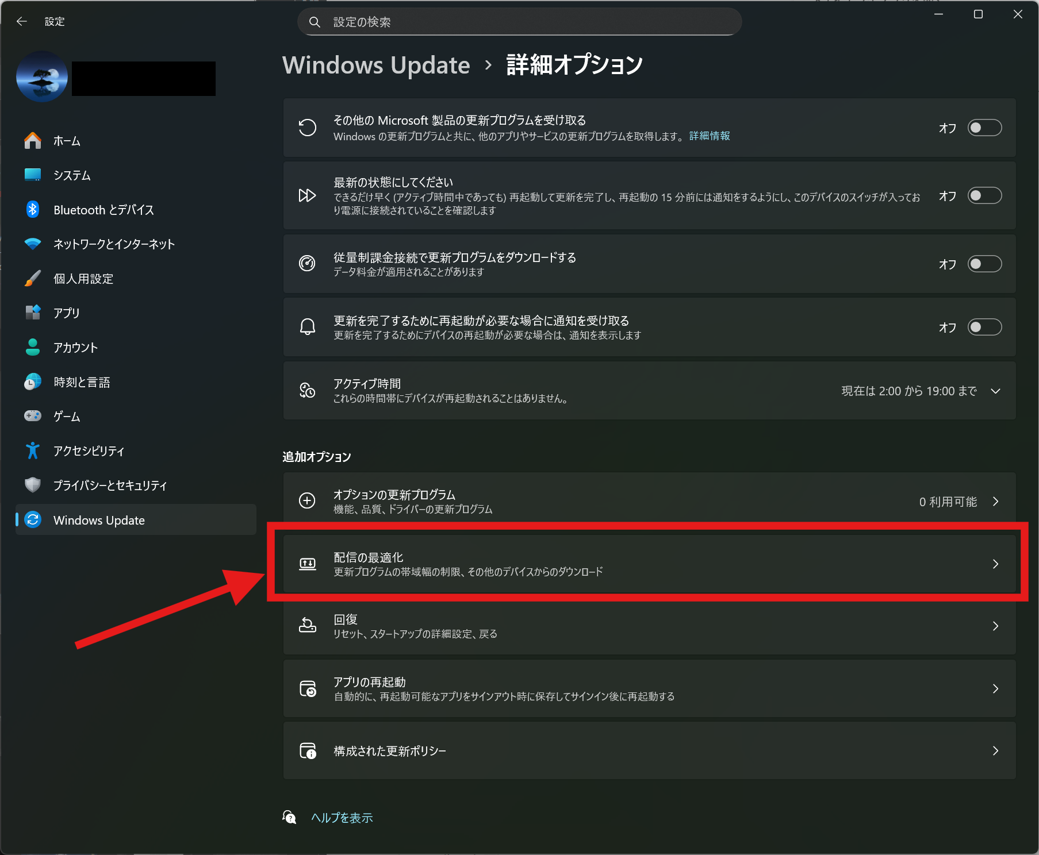This screenshot has width=1039, height=855.
Task: Click the アプリ icon in the sidebar
Action: tap(33, 313)
